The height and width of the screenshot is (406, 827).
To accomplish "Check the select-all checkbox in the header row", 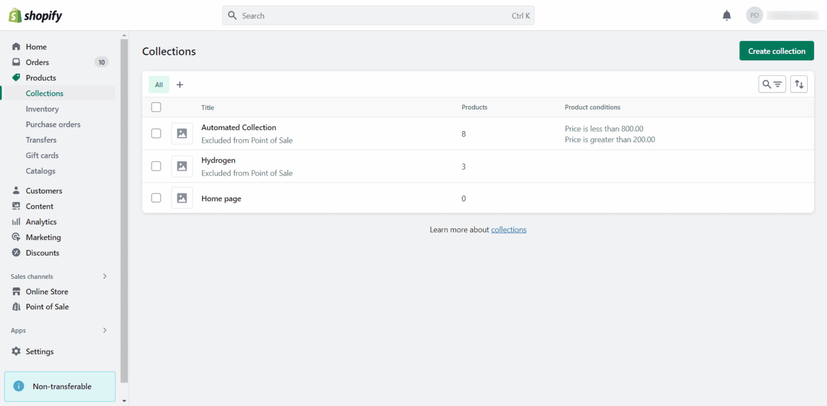I will 156,107.
